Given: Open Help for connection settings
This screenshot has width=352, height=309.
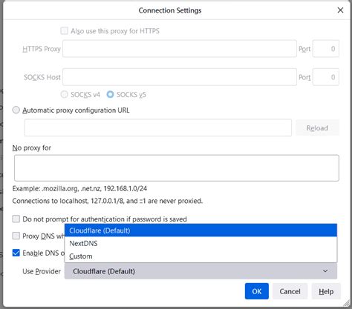Looking at the screenshot, I should [326, 291].
